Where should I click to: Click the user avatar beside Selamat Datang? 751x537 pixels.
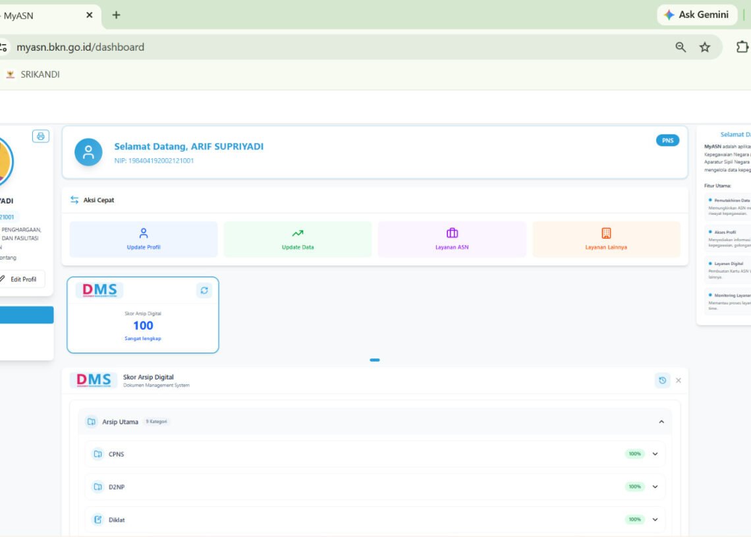88,152
